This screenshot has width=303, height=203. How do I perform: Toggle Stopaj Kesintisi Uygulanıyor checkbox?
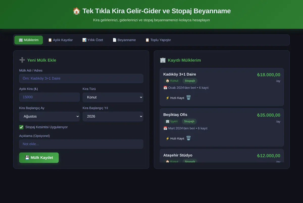click(21, 127)
